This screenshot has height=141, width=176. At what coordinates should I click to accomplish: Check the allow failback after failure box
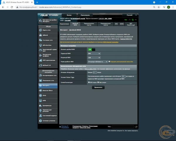[109, 61]
